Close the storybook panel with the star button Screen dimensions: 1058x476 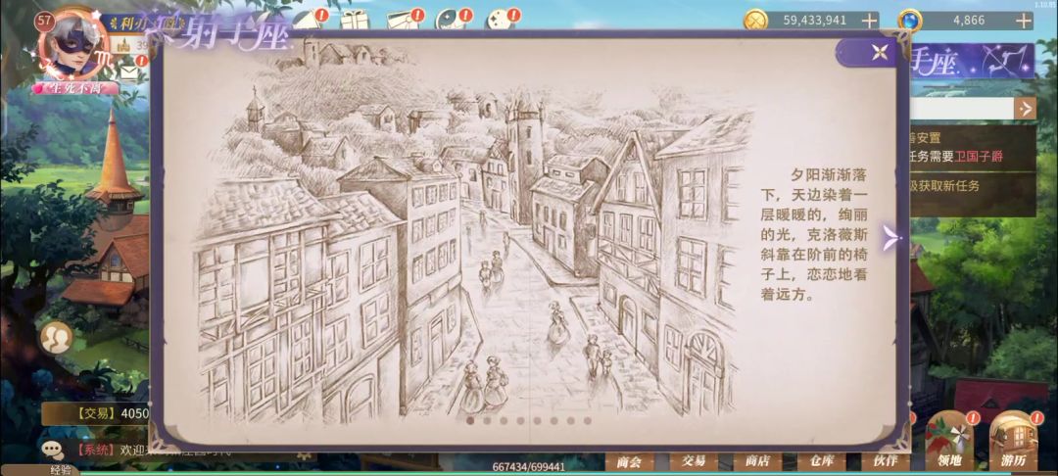tap(879, 53)
